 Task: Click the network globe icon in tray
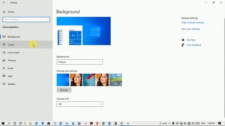tap(189, 123)
